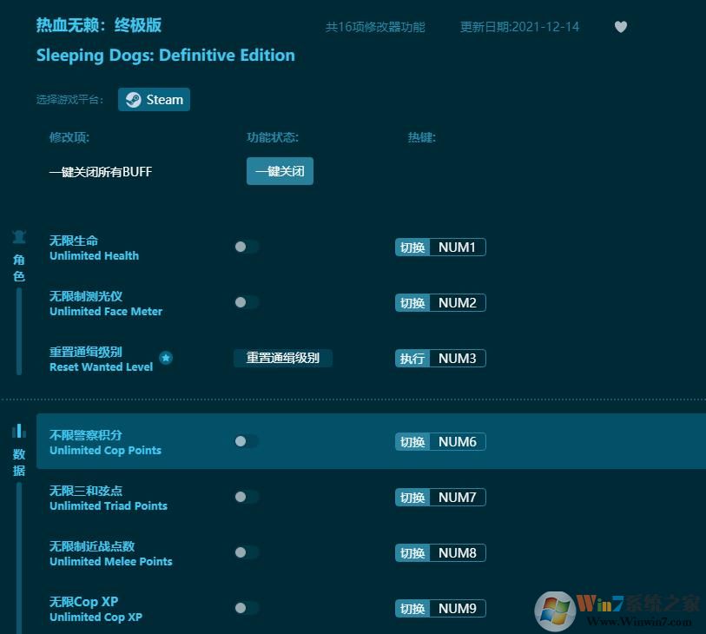706x634 pixels.
Task: Click the 热血无赖：终极版 title
Action: (99, 25)
